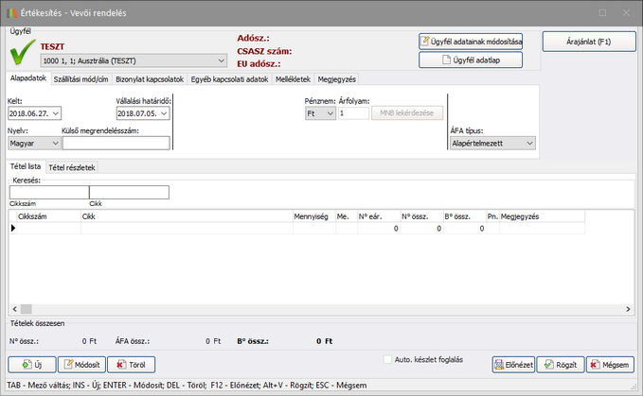
Task: Switch to the Tétel részletek tab
Action: click(72, 167)
